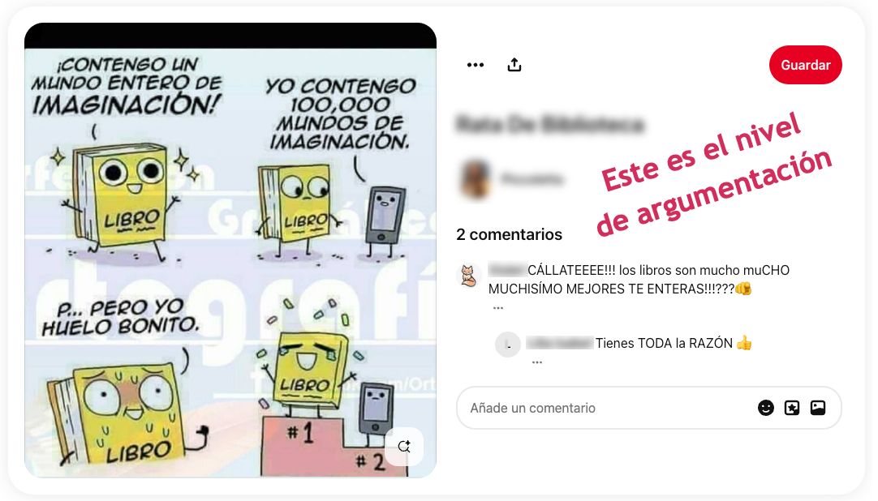This screenshot has width=878, height=501.
Task: Save the pin with Guardar button
Action: [x=805, y=65]
